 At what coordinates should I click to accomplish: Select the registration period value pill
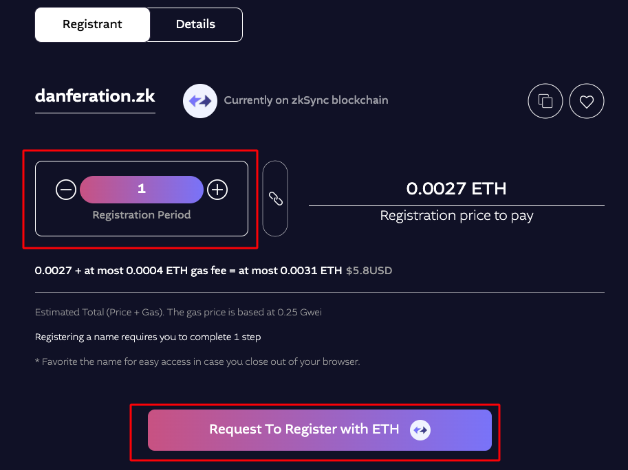(142, 189)
